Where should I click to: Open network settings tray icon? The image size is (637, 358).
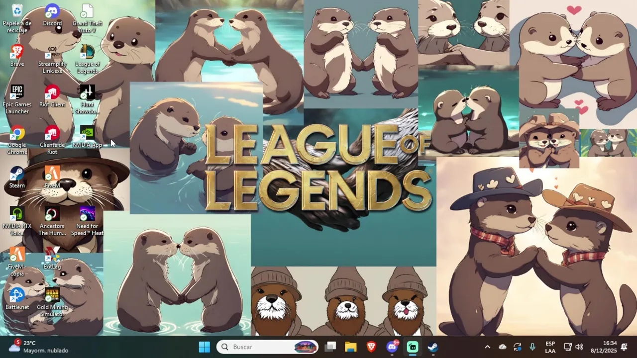click(568, 347)
